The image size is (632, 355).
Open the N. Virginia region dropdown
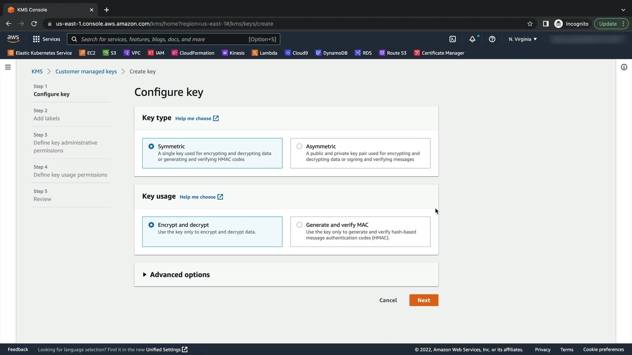(522, 39)
